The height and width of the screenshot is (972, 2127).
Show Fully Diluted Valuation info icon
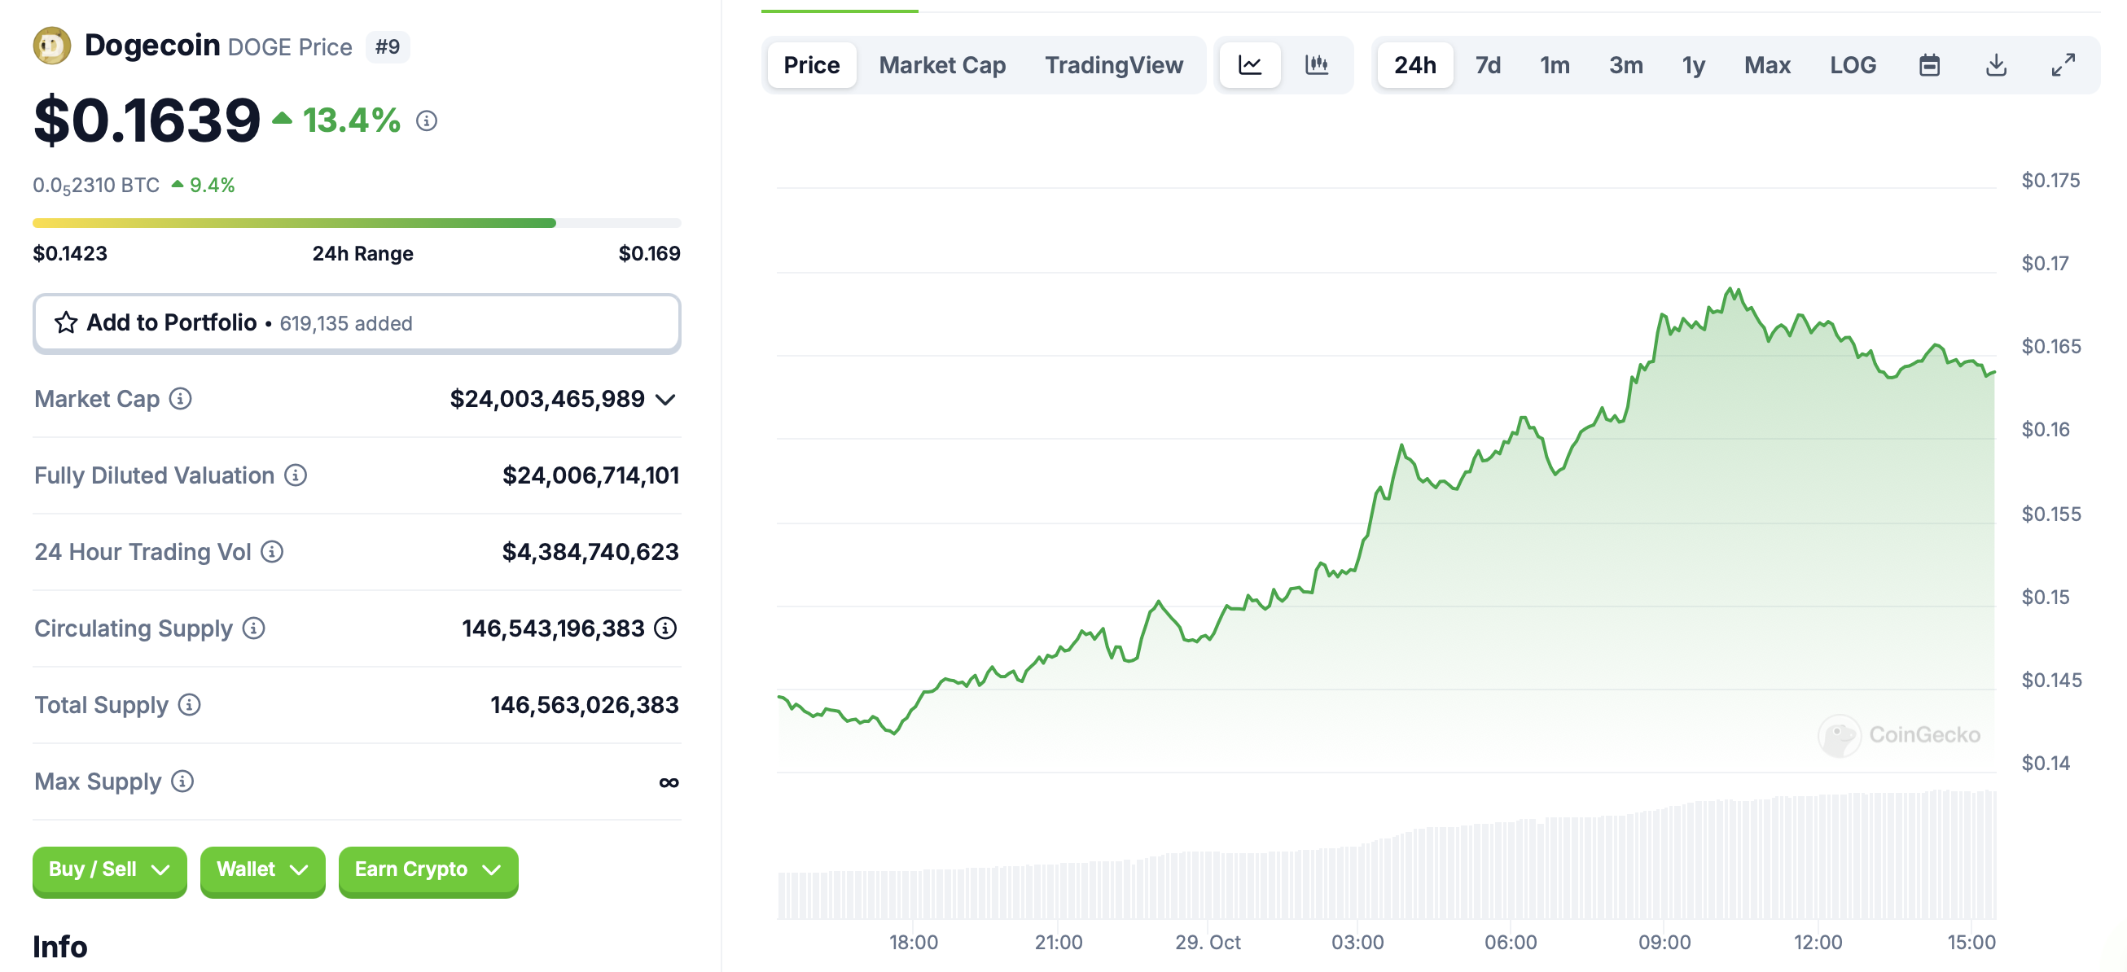296,475
